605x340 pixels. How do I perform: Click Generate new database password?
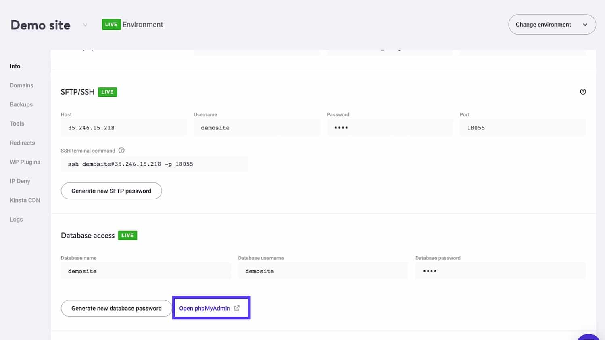click(116, 308)
